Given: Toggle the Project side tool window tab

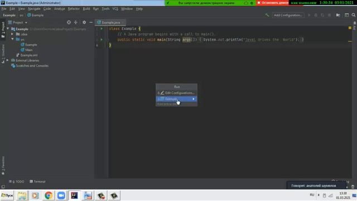Looking at the screenshot, I should point(3,30).
